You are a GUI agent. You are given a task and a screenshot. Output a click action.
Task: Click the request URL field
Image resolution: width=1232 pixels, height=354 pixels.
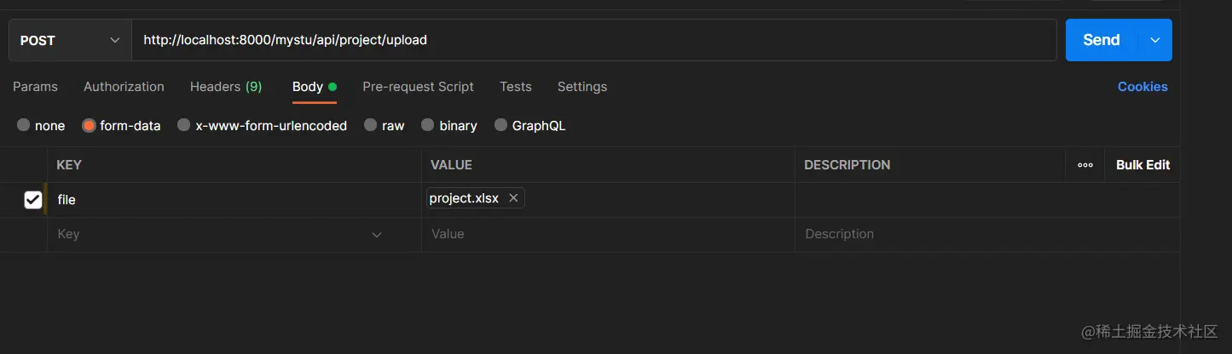(x=593, y=40)
